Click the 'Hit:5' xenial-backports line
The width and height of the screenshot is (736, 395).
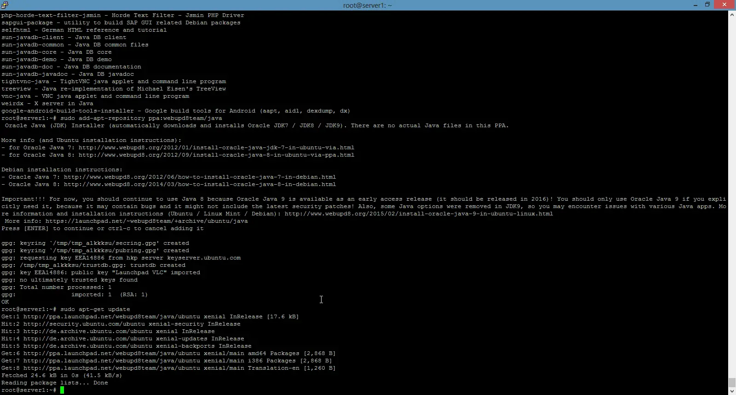pos(126,346)
